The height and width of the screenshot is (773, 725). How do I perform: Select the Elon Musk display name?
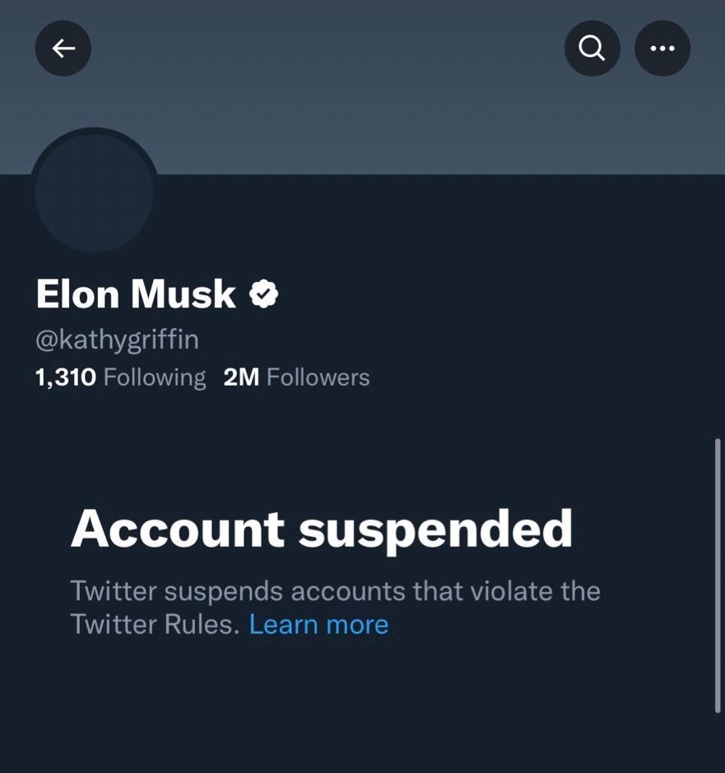point(136,294)
